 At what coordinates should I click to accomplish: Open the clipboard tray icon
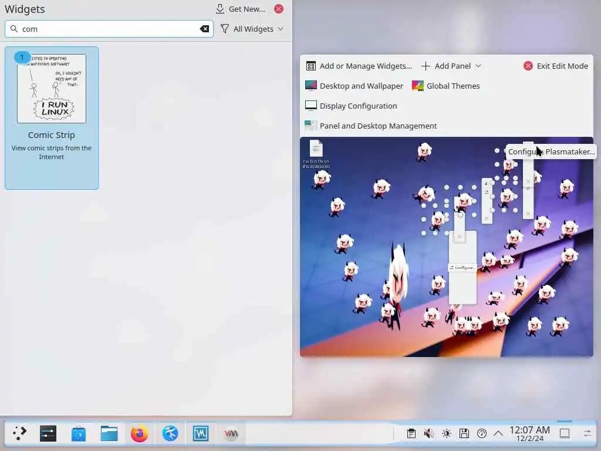coord(411,434)
